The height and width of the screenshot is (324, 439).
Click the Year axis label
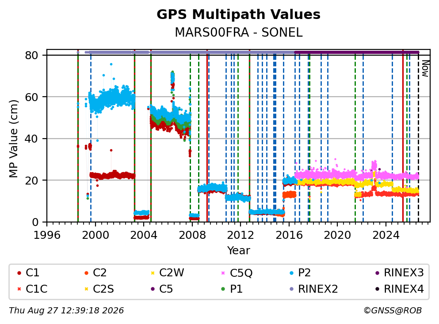click(239, 250)
